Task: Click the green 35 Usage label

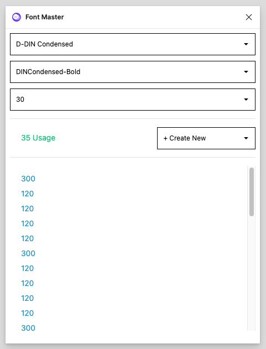Action: tap(38, 138)
